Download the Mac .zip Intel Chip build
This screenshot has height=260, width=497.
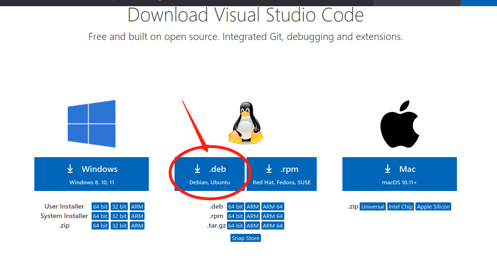401,207
